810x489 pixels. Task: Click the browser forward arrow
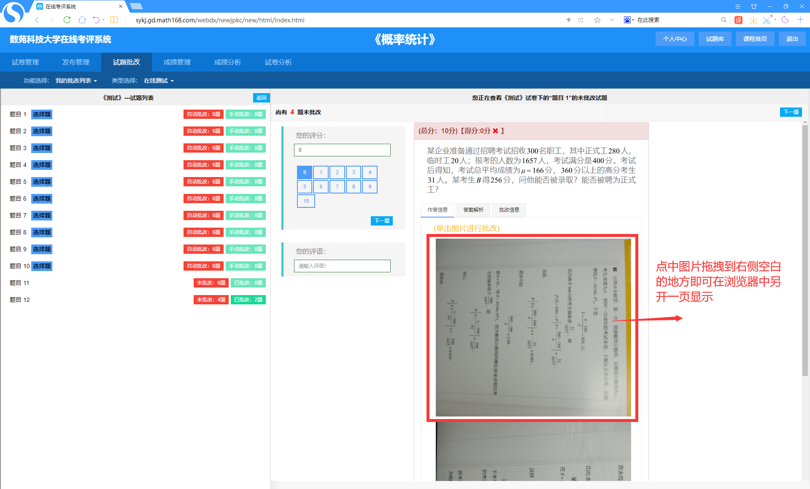click(x=51, y=20)
